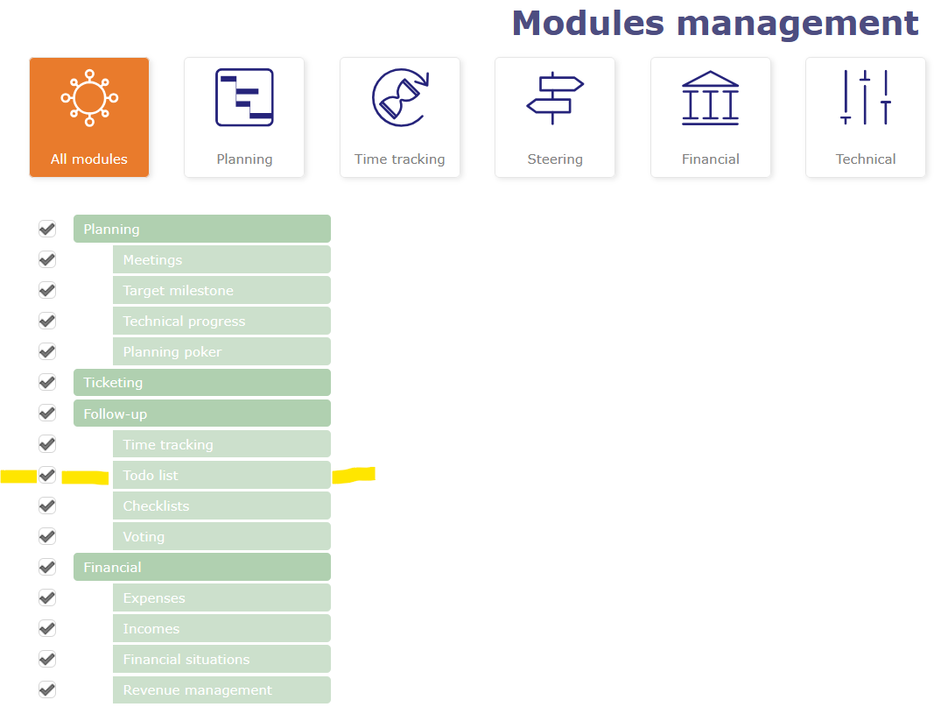Toggle the Target milestone checkbox
Screen dimensions: 934x707
[47, 290]
